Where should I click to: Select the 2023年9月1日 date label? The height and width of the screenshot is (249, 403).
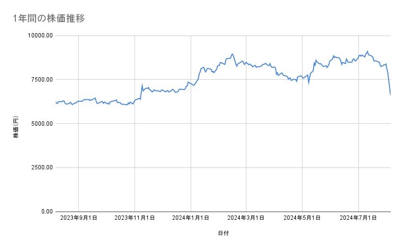(x=79, y=218)
